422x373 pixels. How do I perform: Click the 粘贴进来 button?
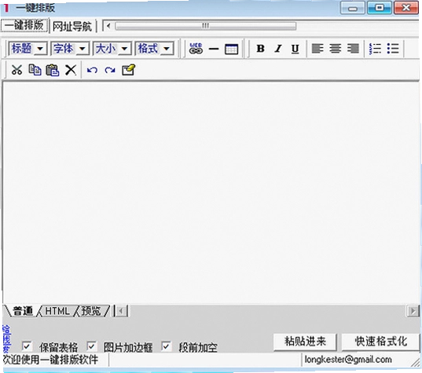305,342
